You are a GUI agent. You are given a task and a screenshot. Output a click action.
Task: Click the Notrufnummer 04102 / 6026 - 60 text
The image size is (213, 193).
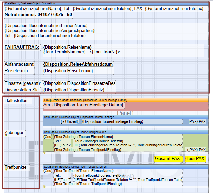pos(38,15)
